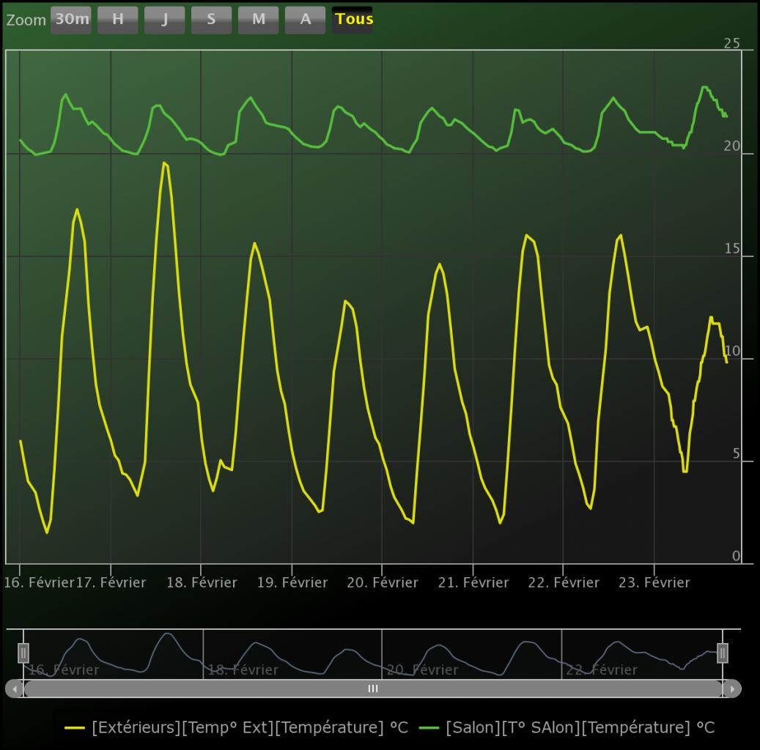
Task: Click the navigator scrollbar thumb grip
Action: point(373,688)
